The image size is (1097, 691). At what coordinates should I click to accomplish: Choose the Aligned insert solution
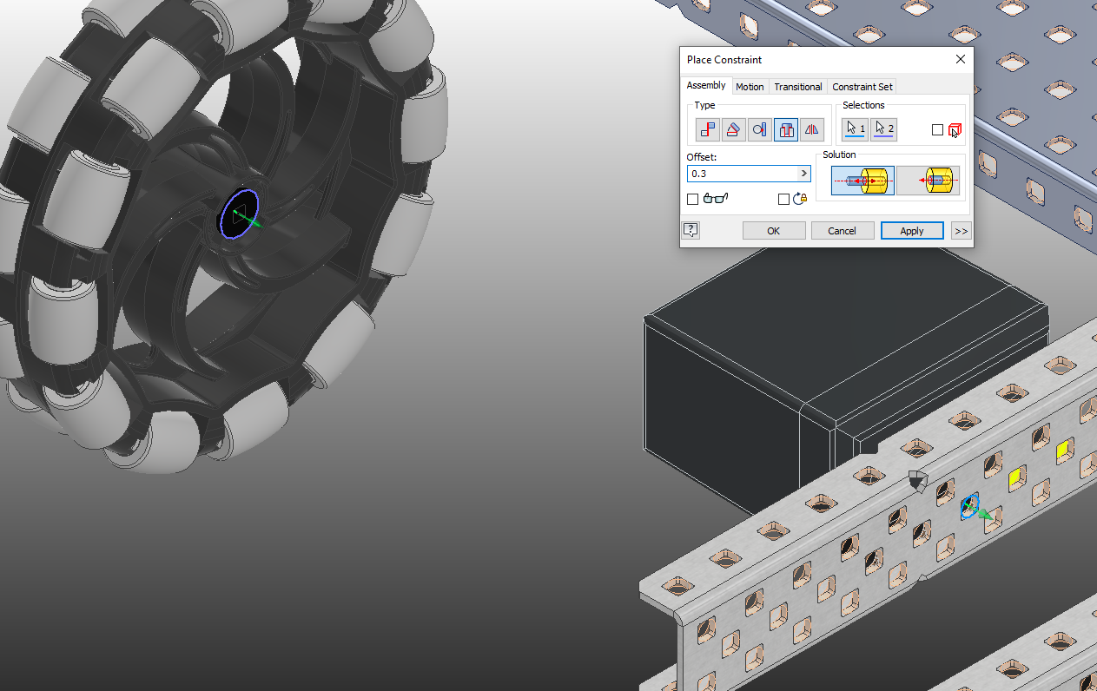click(928, 181)
